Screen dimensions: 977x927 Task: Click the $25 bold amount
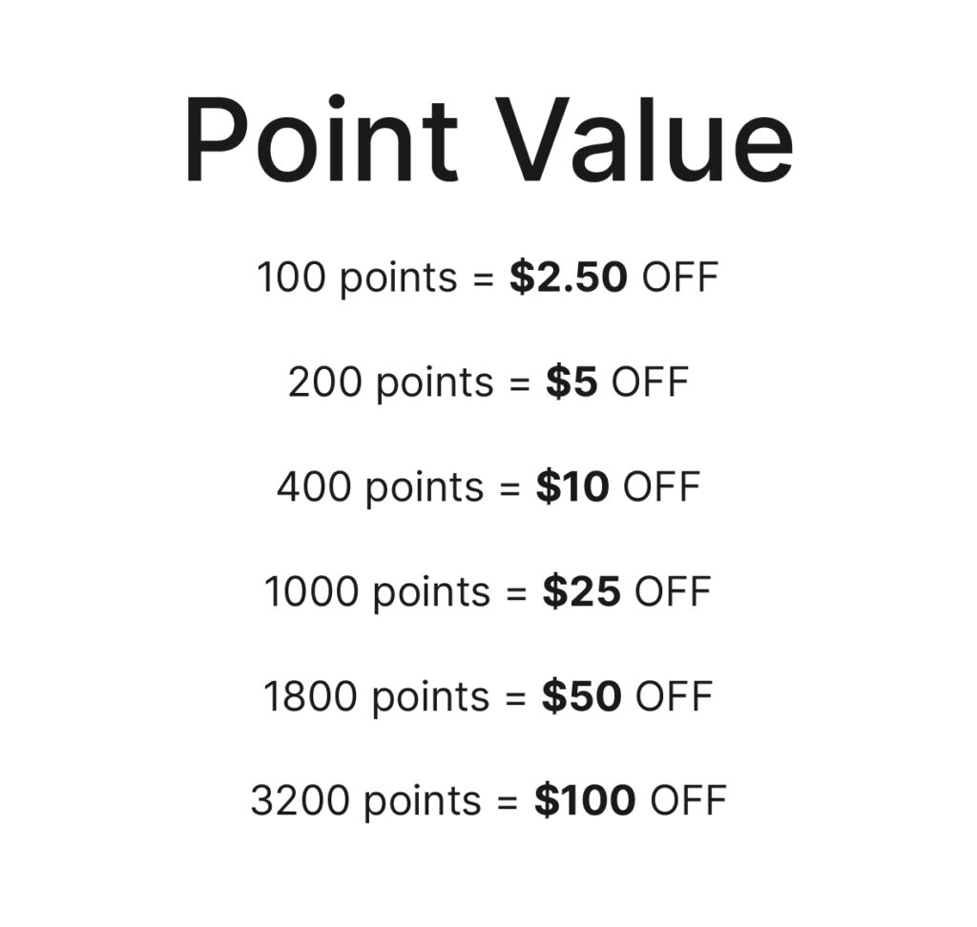(x=581, y=591)
